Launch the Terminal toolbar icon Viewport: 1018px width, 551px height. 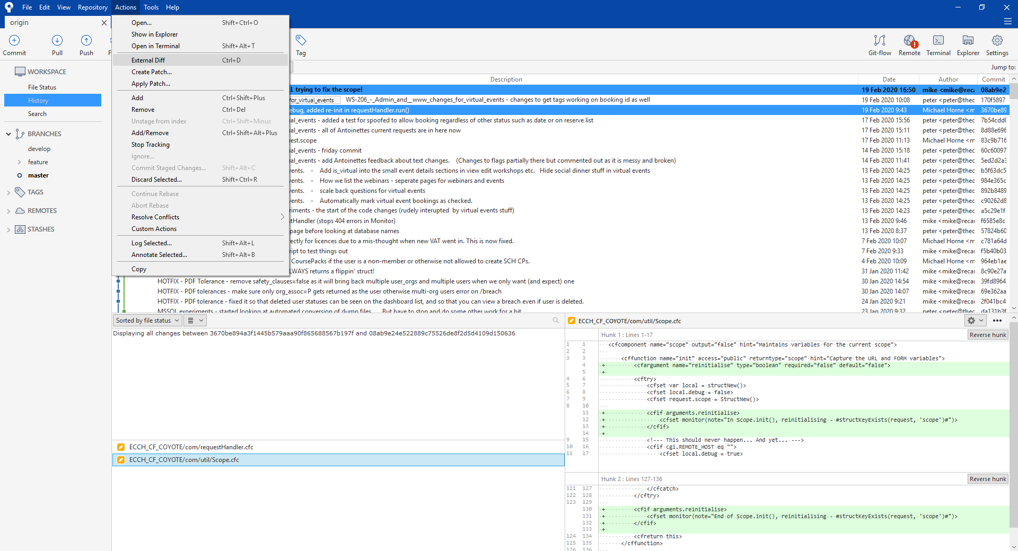938,45
